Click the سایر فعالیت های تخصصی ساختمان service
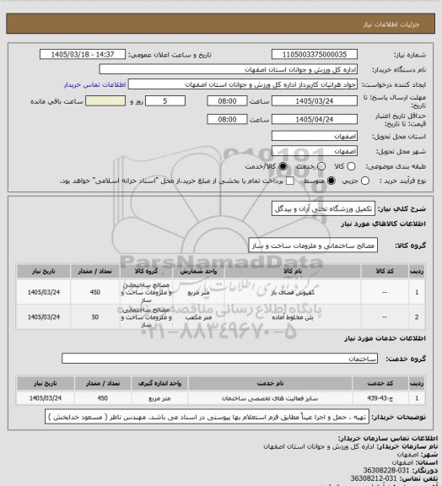This screenshot has width=442, height=486. (270, 398)
